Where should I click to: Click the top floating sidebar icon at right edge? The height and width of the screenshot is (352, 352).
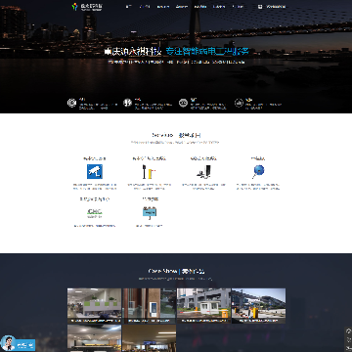click(348, 331)
